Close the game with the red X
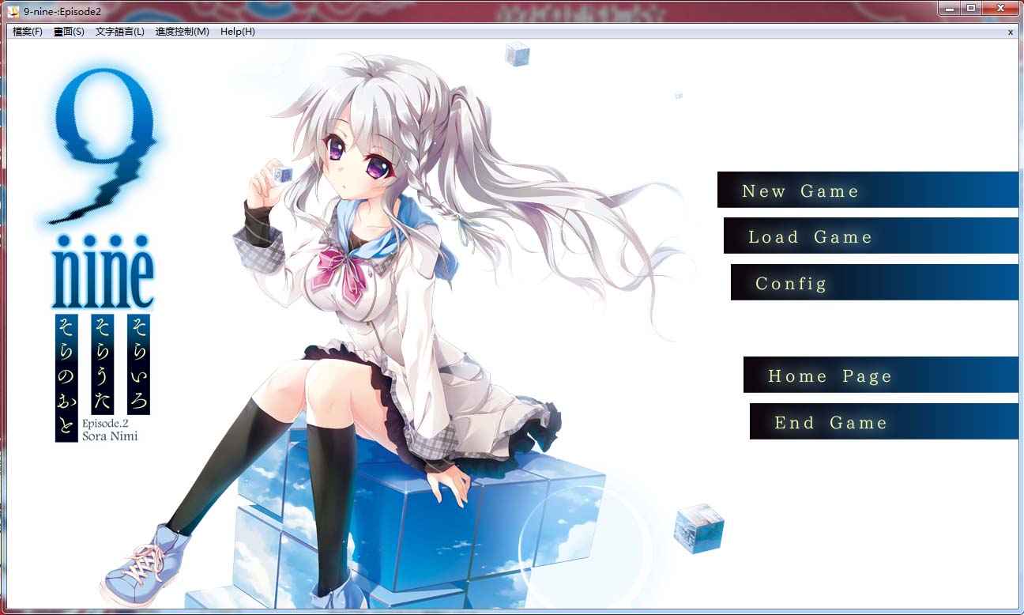The width and height of the screenshot is (1024, 615). (1000, 8)
